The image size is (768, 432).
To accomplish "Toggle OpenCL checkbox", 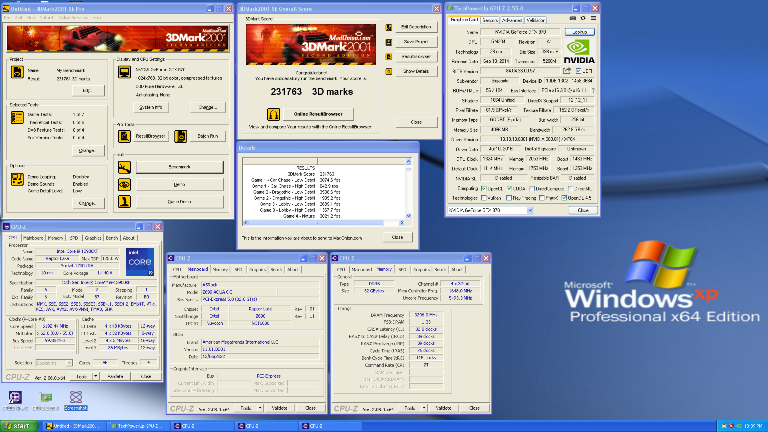I will [x=484, y=189].
